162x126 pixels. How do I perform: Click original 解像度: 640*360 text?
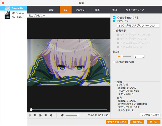tap(127, 88)
